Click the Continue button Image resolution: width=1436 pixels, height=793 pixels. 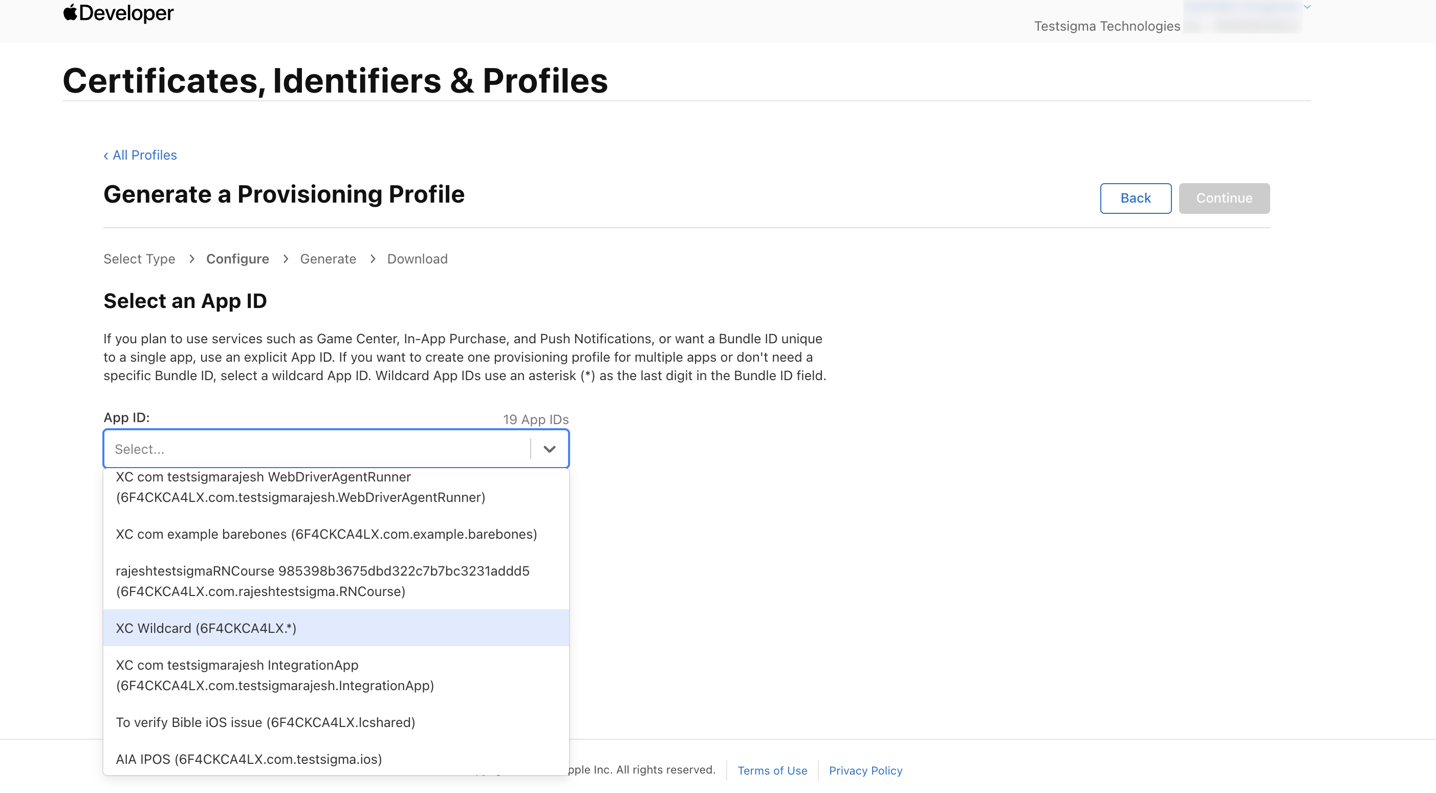coord(1224,198)
